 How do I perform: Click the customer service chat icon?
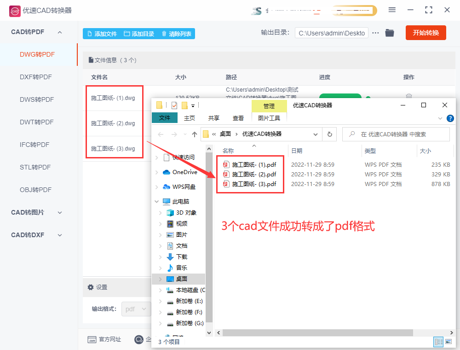139,339
